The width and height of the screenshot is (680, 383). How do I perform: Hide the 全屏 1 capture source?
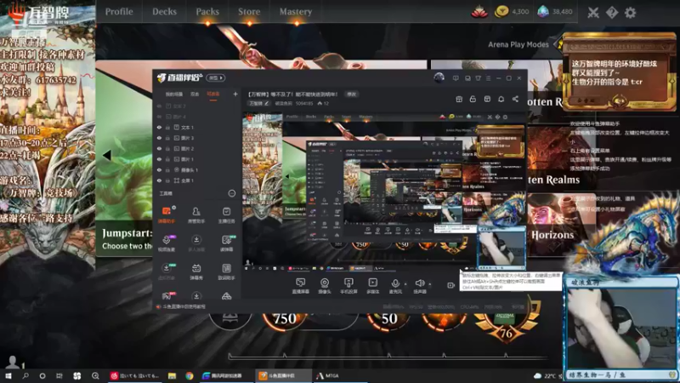(159, 180)
